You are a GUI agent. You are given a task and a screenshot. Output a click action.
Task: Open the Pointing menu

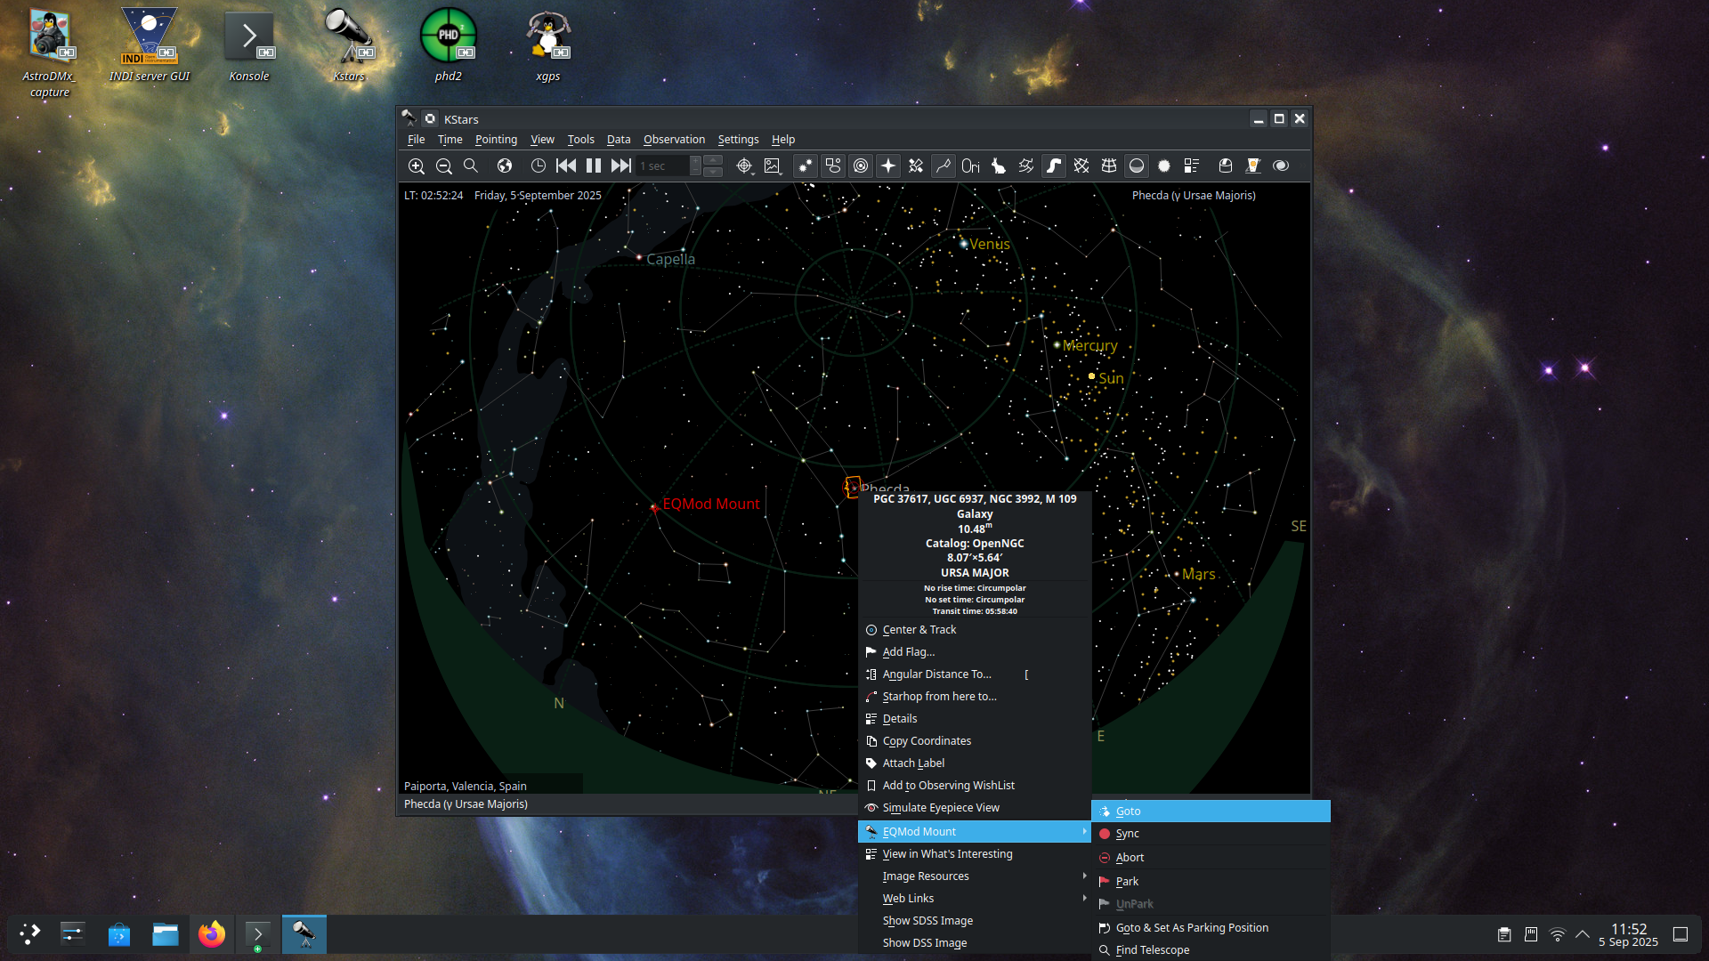click(496, 140)
